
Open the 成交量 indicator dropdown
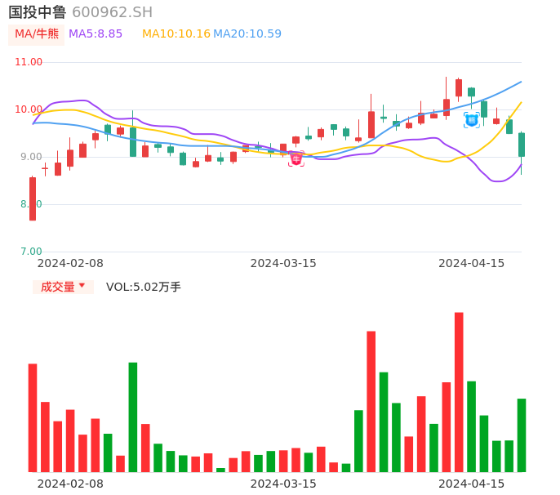point(63,287)
